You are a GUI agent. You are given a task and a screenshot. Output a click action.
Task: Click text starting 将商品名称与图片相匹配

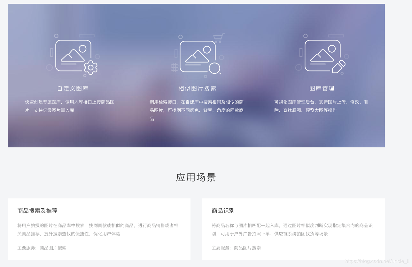pyautogui.click(x=292, y=230)
